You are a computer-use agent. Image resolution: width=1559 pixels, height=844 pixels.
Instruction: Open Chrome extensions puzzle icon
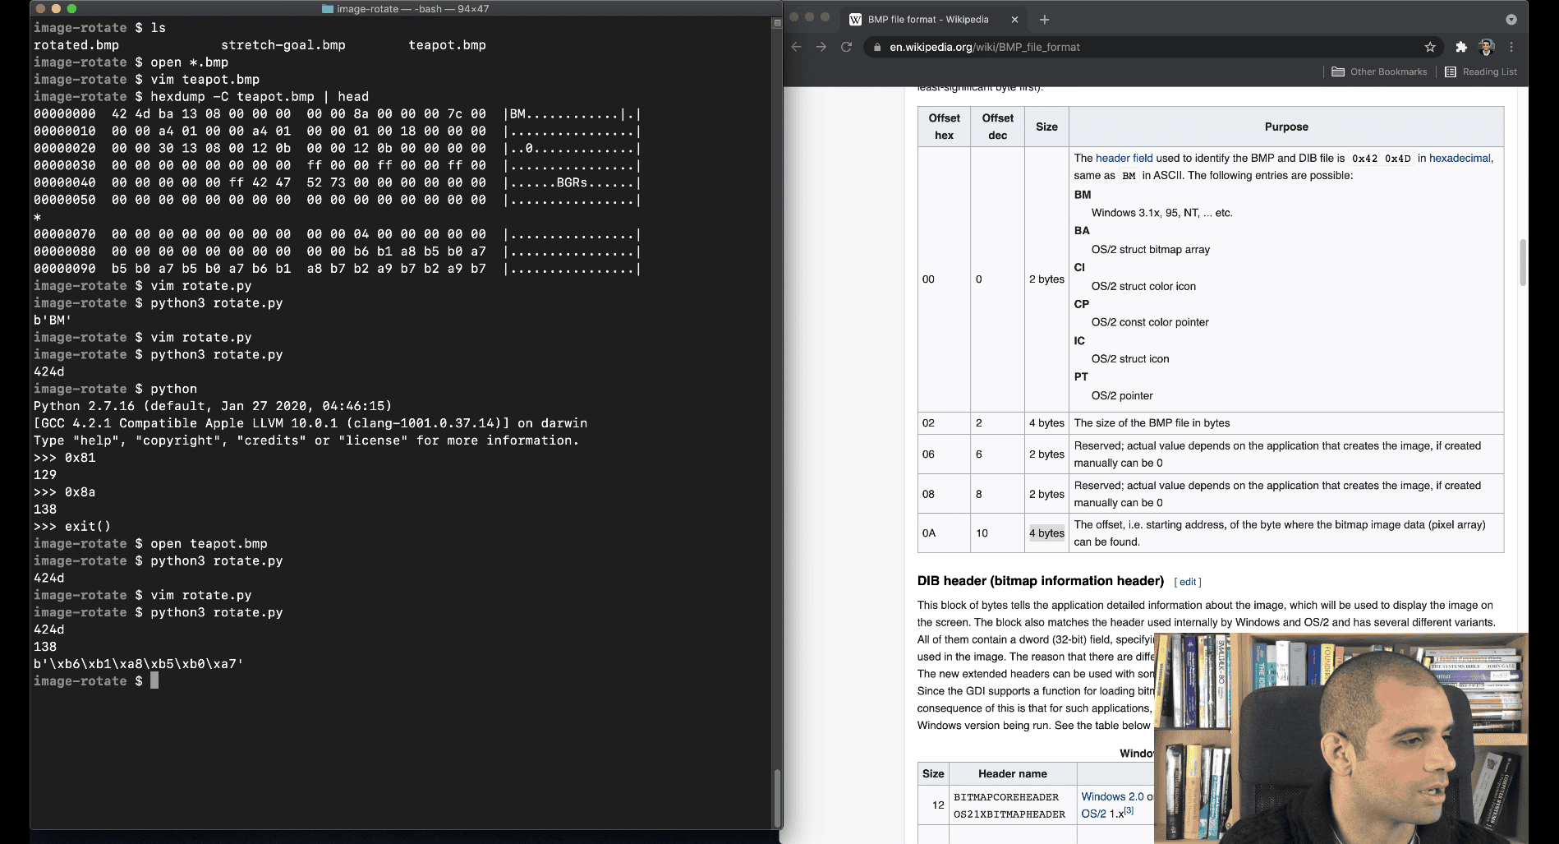[1460, 47]
